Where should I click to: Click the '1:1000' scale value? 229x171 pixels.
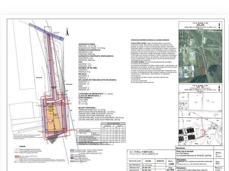pos(171,164)
